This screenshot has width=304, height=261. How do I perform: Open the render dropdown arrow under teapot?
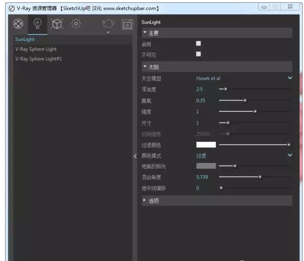click(108, 32)
